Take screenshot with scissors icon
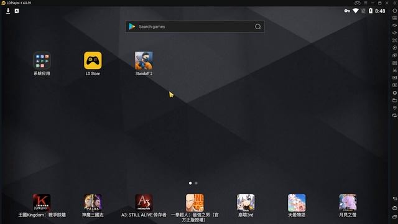Image resolution: width=398 pixels, height=224 pixels. coord(395,70)
